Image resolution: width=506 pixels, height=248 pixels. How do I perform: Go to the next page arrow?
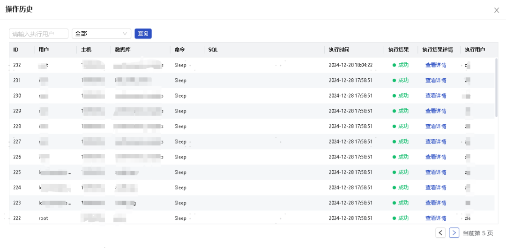click(454, 233)
